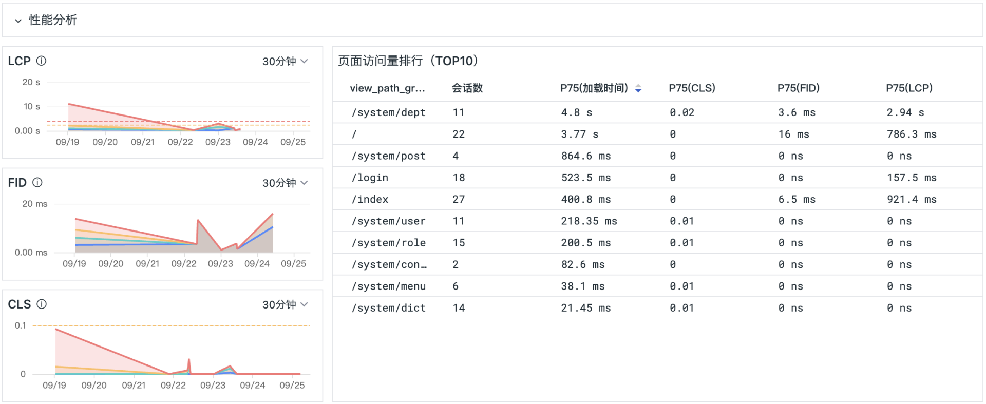Click the CLS info icon
The image size is (986, 404).
[x=42, y=304]
